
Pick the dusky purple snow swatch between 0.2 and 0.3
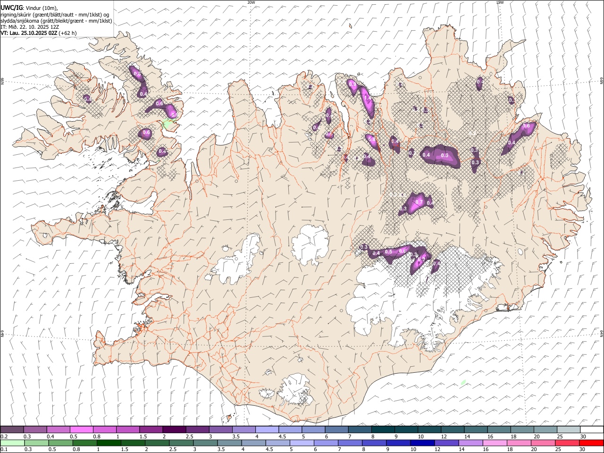coord(12,429)
